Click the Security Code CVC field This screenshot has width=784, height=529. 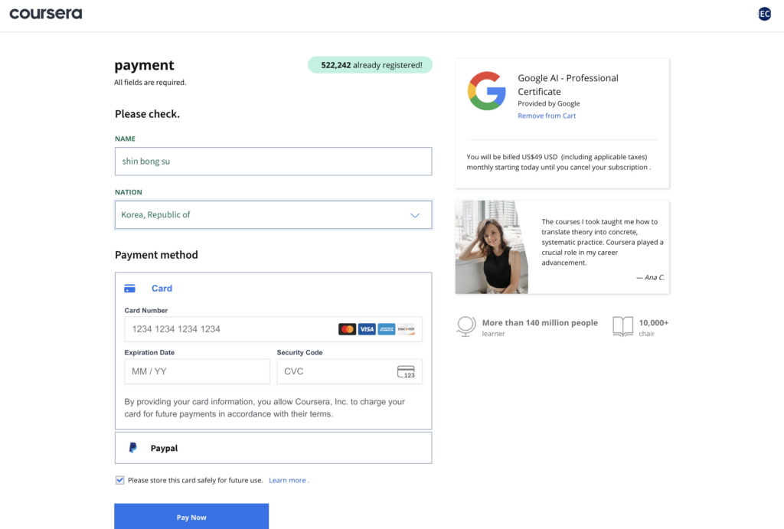tap(349, 371)
